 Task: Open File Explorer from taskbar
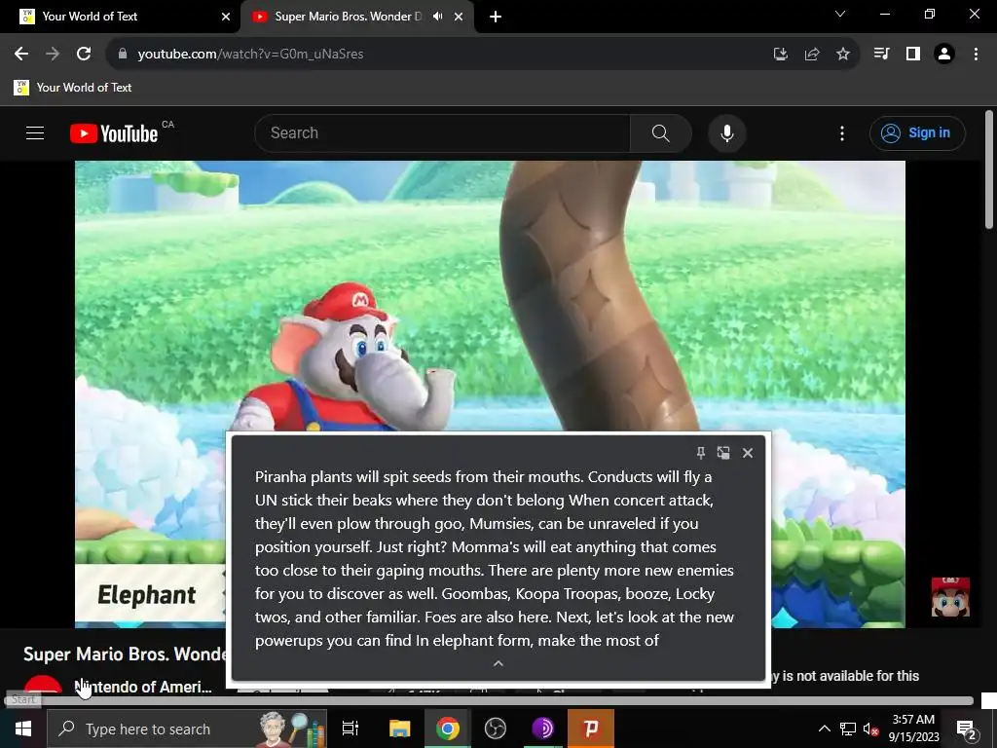400,729
